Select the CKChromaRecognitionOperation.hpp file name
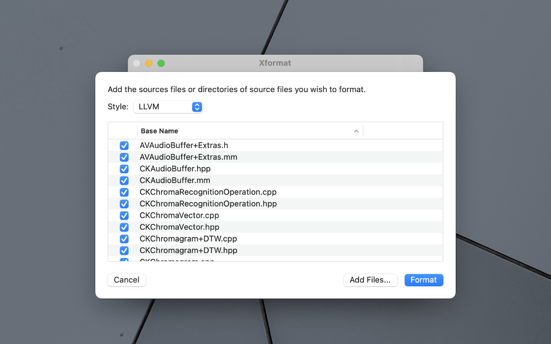Viewport: 551px width, 344px height. tap(208, 204)
